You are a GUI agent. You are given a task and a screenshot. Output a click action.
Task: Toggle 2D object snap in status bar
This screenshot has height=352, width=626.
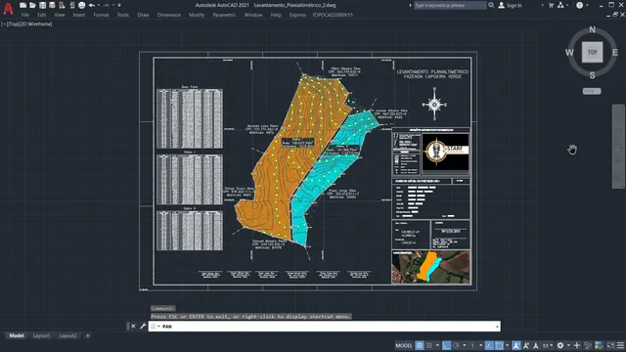499,345
